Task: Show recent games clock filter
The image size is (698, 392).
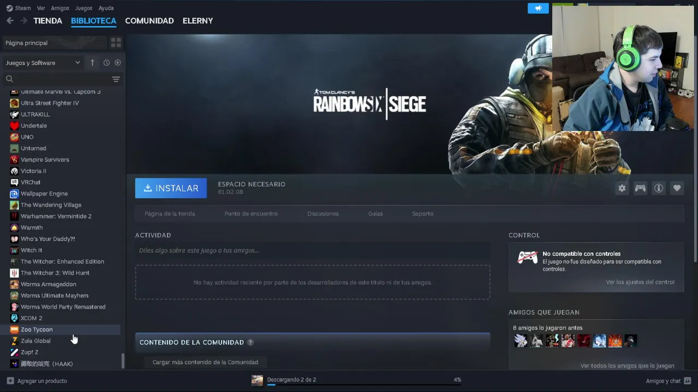Action: [x=106, y=63]
